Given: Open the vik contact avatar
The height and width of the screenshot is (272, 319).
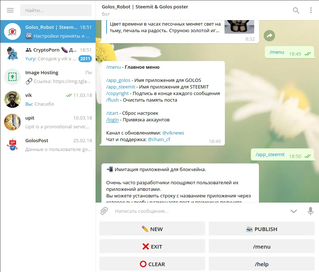Looking at the screenshot, I should pos(12,99).
